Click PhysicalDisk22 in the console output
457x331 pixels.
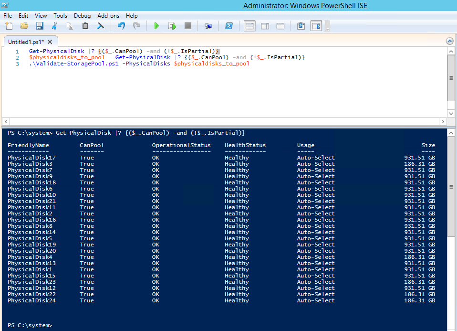click(32, 294)
